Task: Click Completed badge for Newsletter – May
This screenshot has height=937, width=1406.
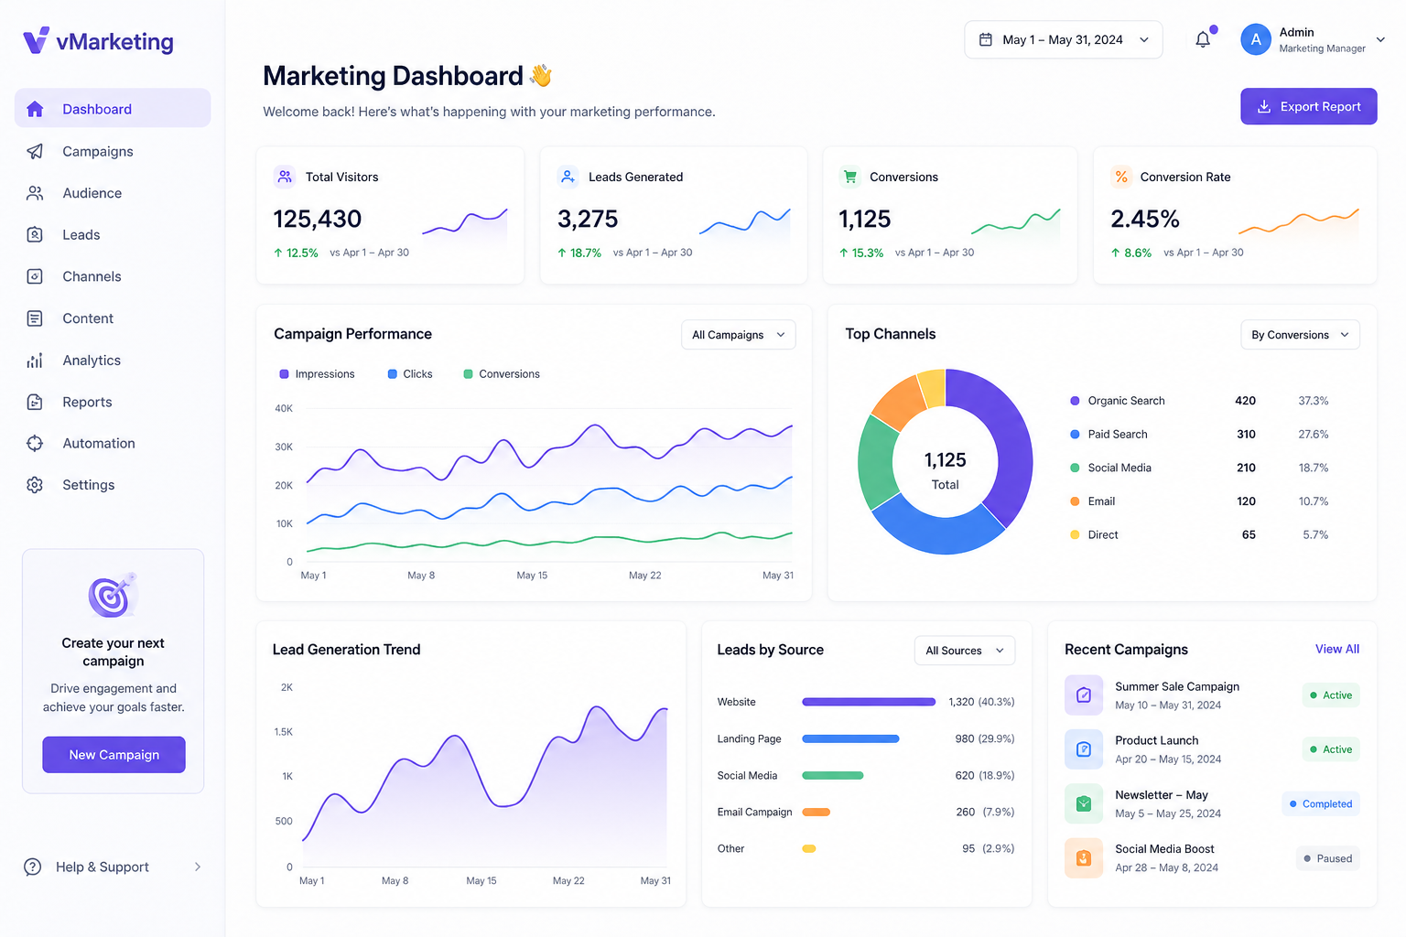Action: click(x=1321, y=804)
